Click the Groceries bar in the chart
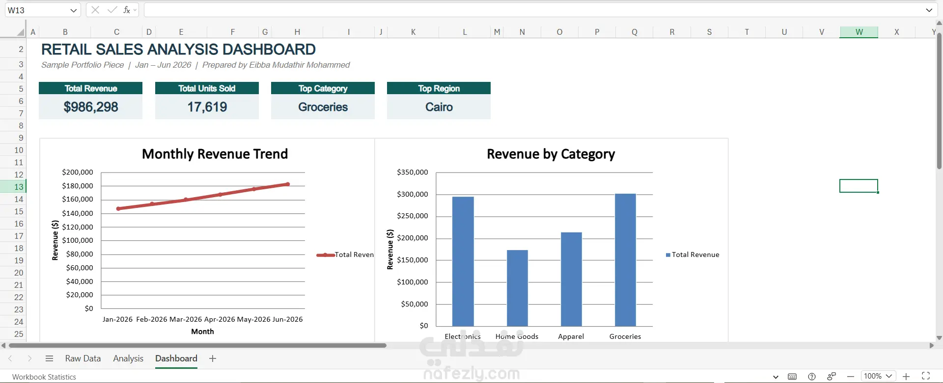The image size is (943, 383). pos(625,260)
